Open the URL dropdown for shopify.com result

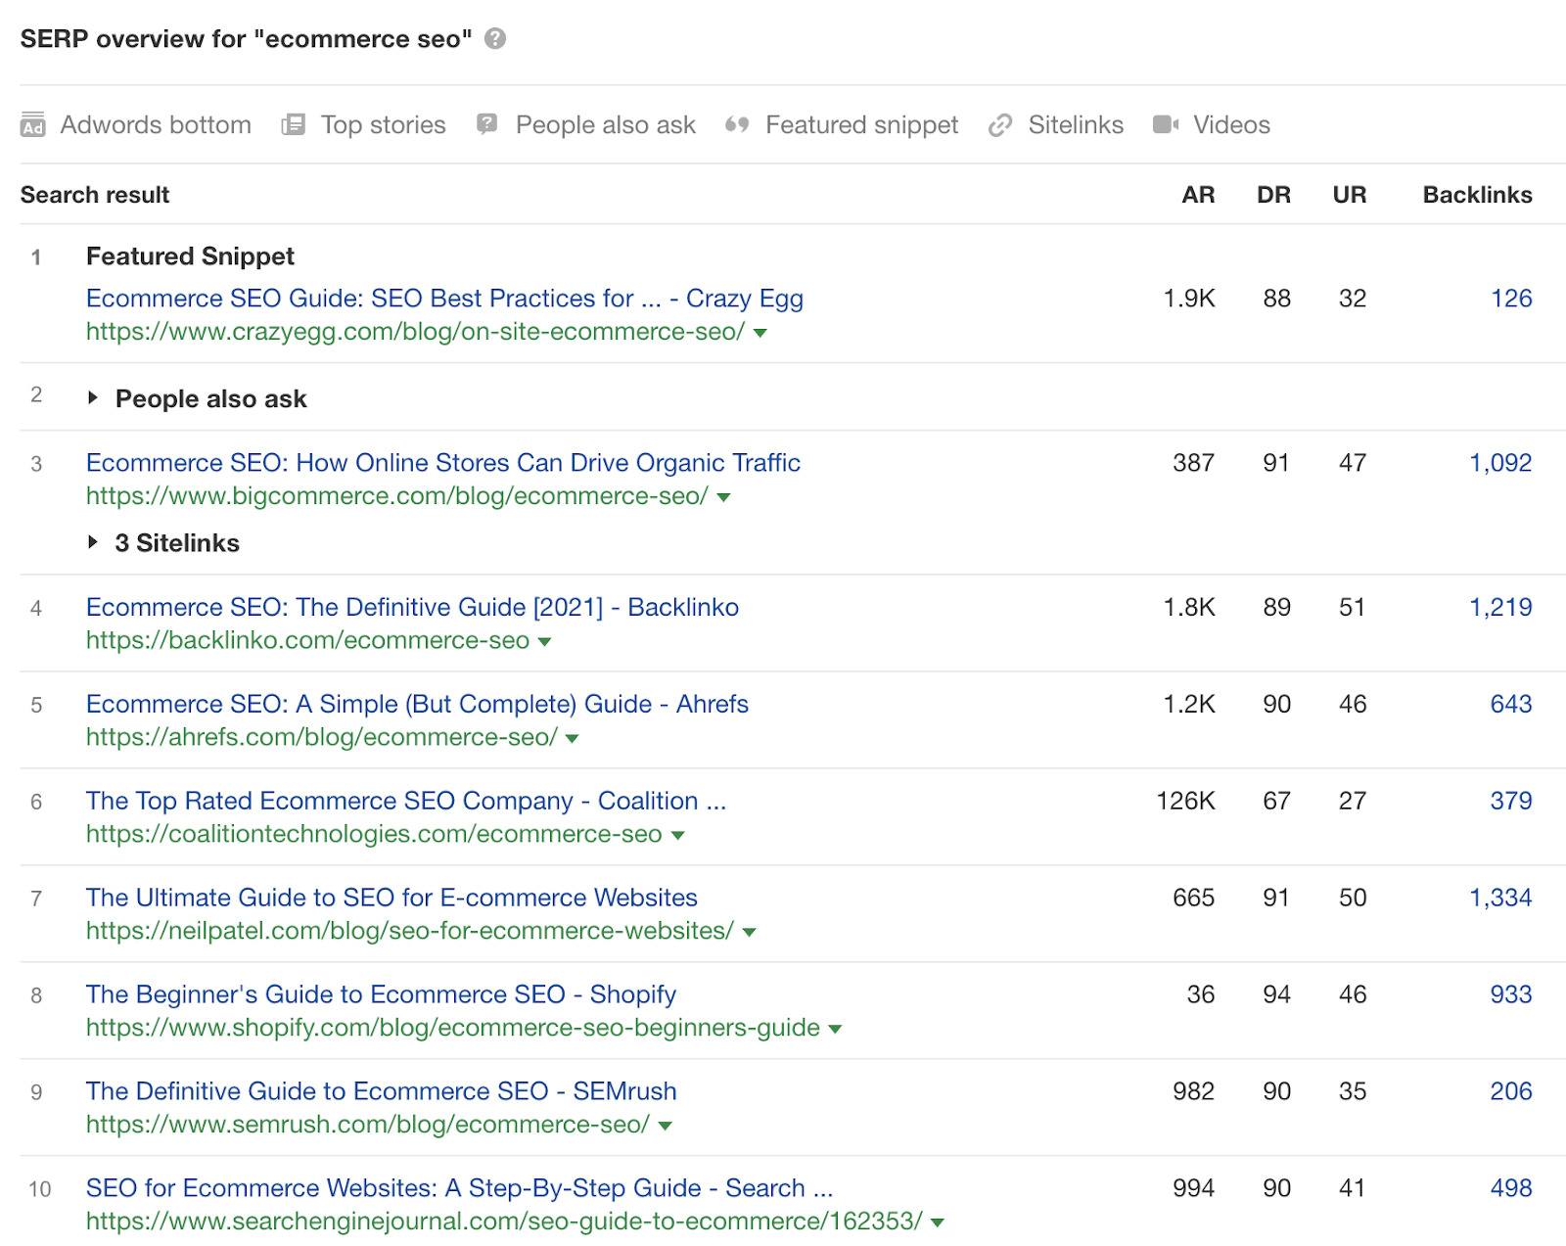834,1030
